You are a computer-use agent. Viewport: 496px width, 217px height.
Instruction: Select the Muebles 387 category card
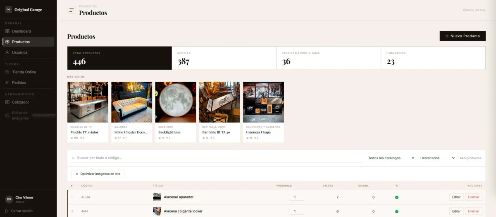point(224,58)
